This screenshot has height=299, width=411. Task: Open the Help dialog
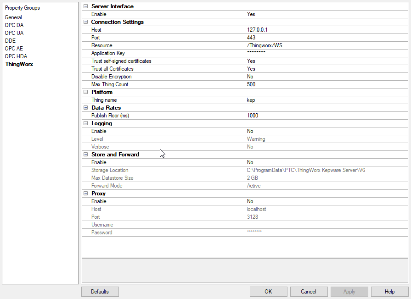tap(389, 291)
